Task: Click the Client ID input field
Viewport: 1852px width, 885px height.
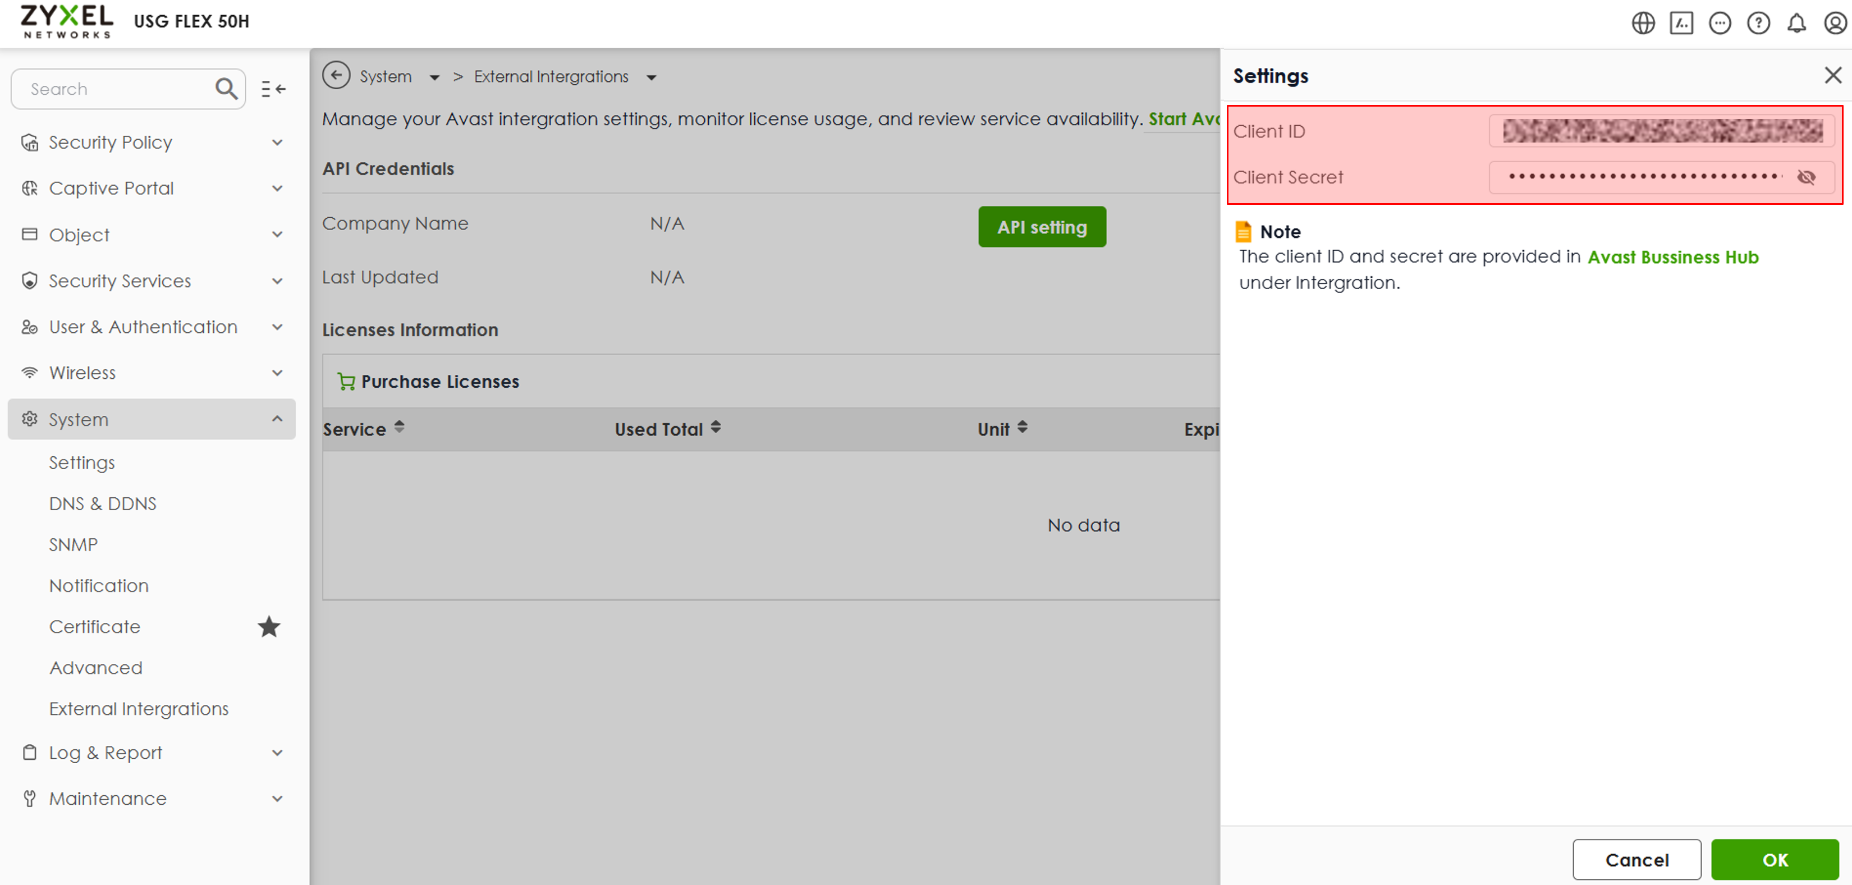Action: pyautogui.click(x=1662, y=131)
